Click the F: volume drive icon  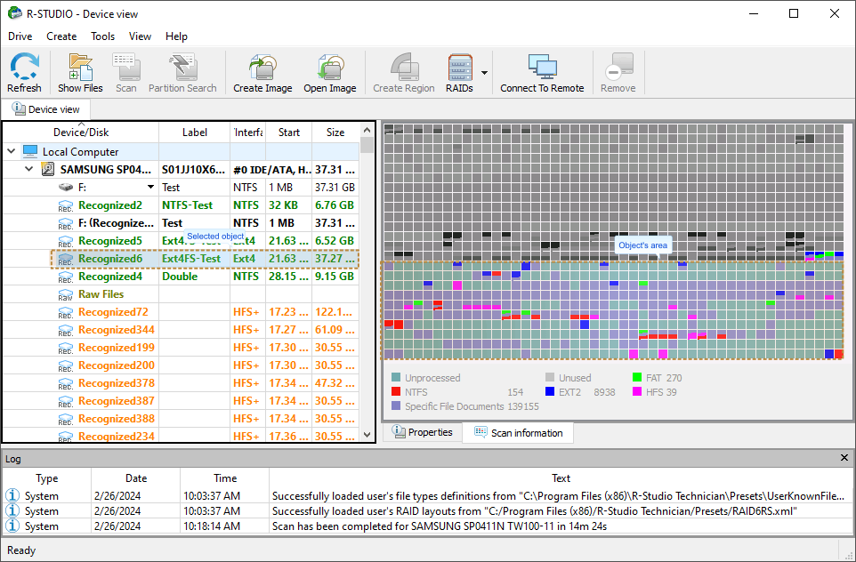click(66, 188)
